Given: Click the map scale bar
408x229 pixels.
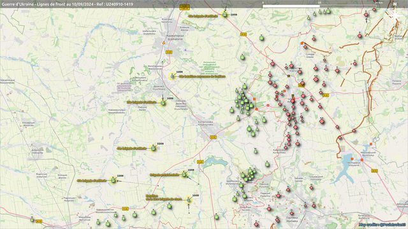Looking at the screenshot, I should (319, 6).
